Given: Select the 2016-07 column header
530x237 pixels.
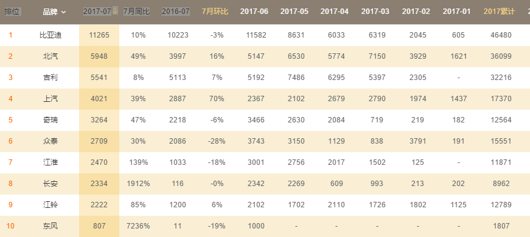Looking at the screenshot, I should [176, 12].
